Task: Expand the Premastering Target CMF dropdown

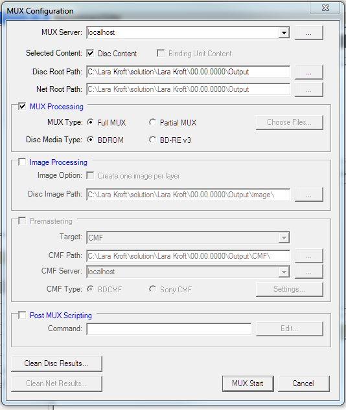Action: 284,238
